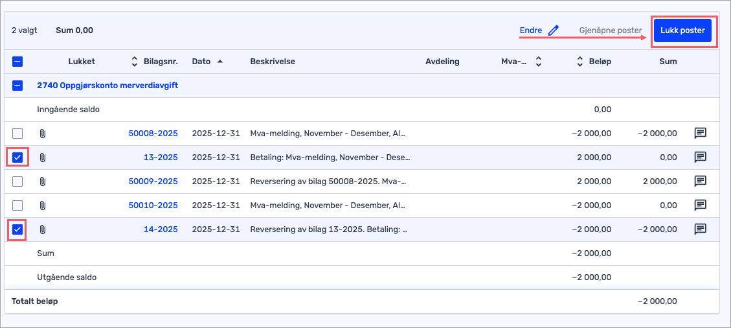Image resolution: width=731 pixels, height=328 pixels.
Task: Sort the Mva column with its arrows
Action: pos(539,62)
